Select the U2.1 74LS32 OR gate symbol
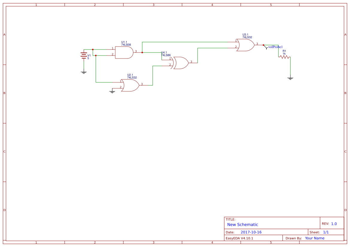This screenshot has height=247, width=350. (130, 85)
